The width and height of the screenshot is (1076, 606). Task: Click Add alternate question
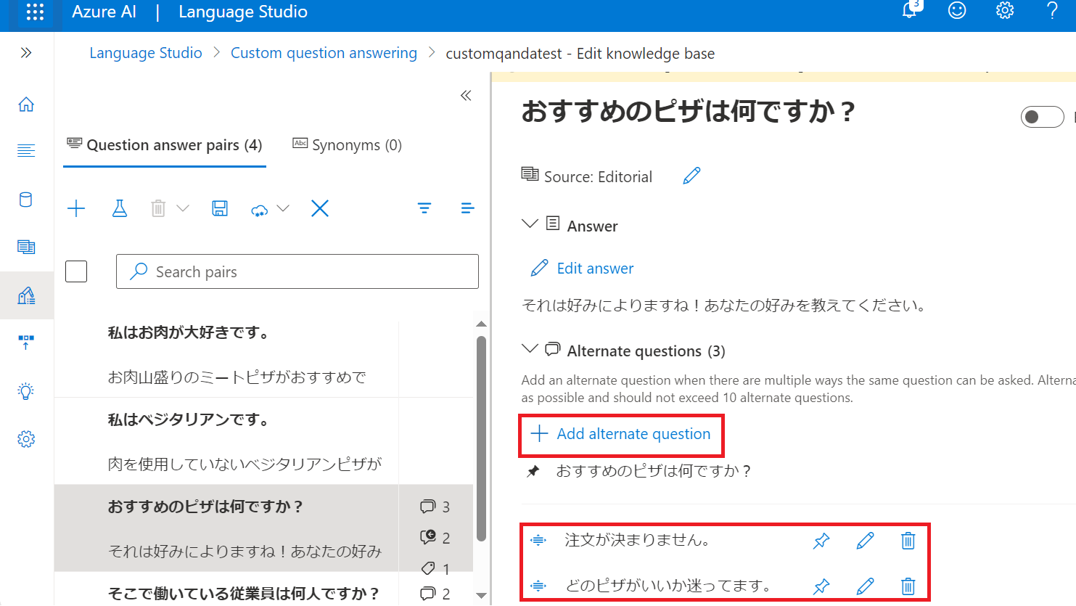coord(621,434)
